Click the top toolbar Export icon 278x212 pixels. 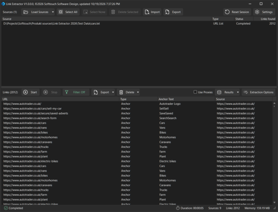[x=167, y=12]
